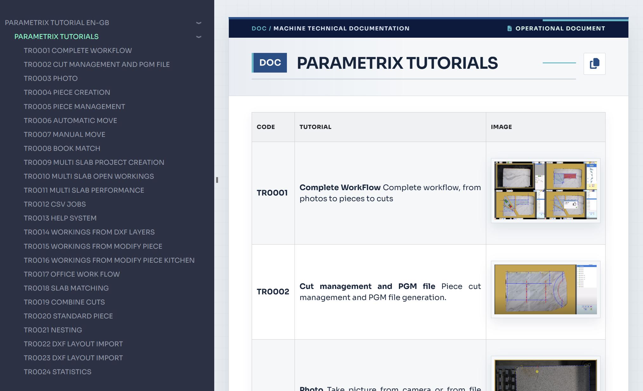Open TR0017 Office Work Flow
The width and height of the screenshot is (643, 391).
pyautogui.click(x=72, y=274)
